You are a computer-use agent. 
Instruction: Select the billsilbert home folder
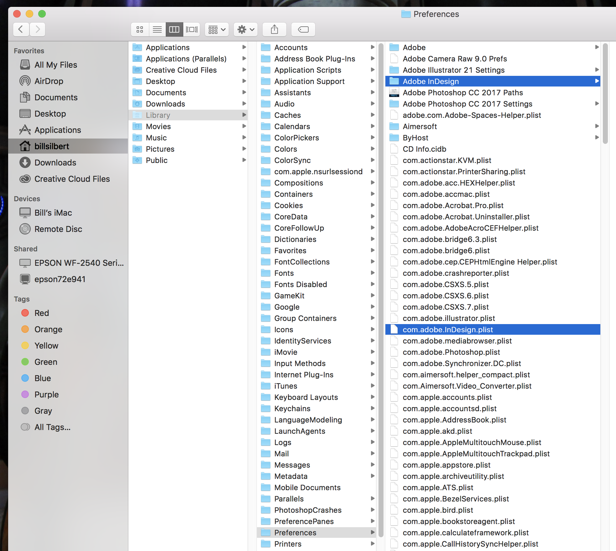68,146
